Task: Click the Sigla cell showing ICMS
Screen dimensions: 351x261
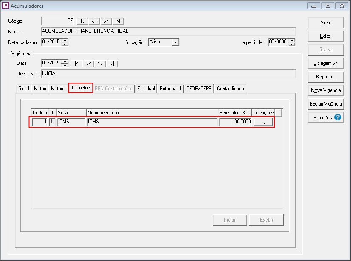Action: [71, 122]
